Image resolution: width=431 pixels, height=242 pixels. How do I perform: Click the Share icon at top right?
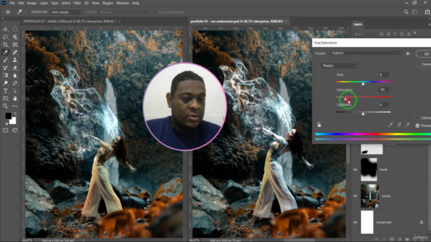(x=427, y=12)
